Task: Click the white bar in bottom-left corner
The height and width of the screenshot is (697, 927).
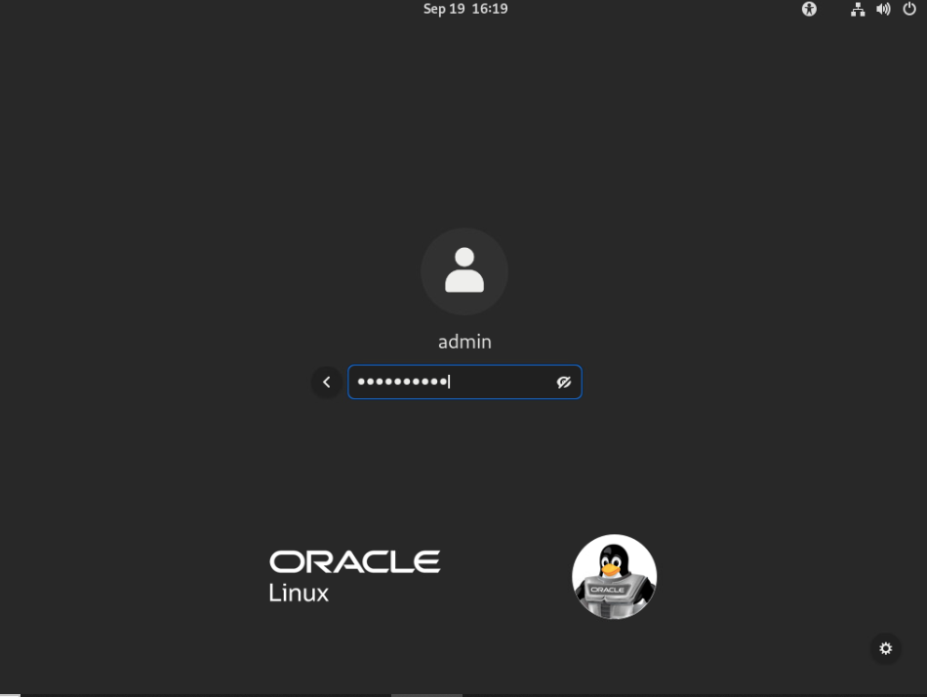Action: click(10, 694)
